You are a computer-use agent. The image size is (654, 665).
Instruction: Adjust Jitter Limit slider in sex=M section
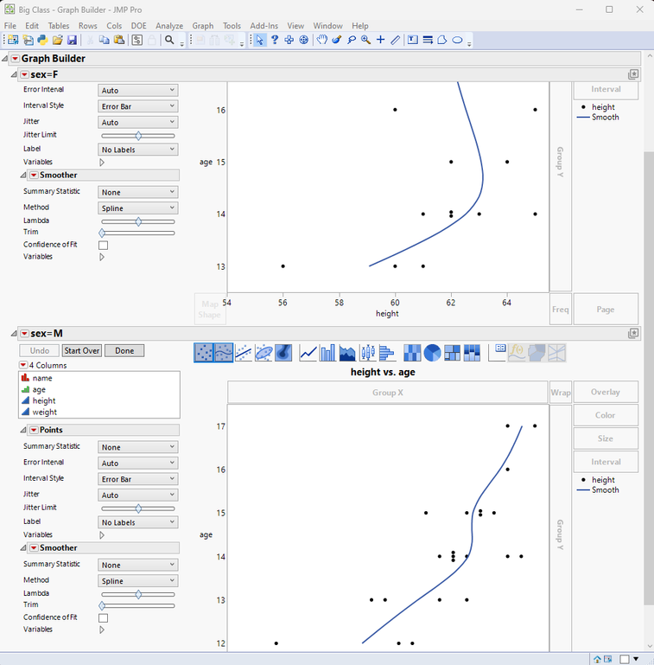click(x=138, y=508)
